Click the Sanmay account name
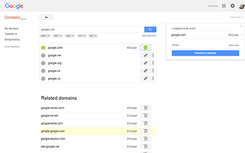 click(x=213, y=6)
